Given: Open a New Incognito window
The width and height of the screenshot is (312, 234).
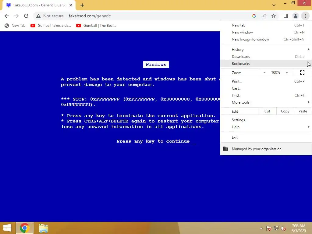Looking at the screenshot, I should (x=266, y=39).
